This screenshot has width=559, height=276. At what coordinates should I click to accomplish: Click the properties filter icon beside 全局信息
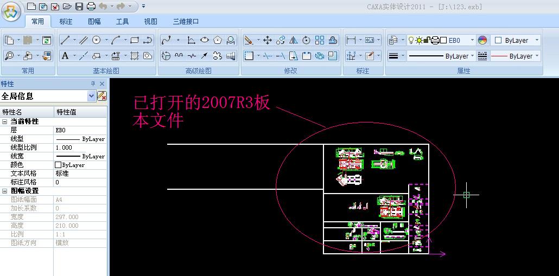pyautogui.click(x=102, y=96)
